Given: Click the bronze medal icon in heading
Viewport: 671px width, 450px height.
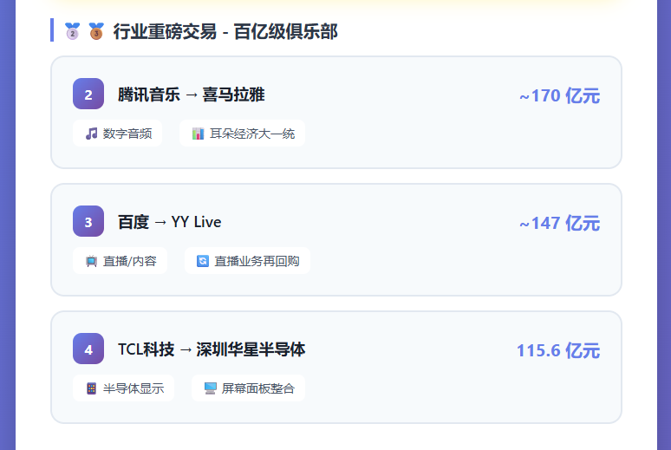Looking at the screenshot, I should [x=96, y=31].
